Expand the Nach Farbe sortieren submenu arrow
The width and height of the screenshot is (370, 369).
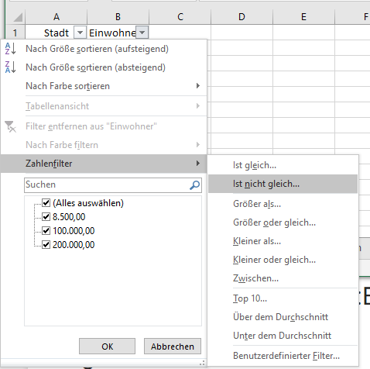click(x=198, y=86)
